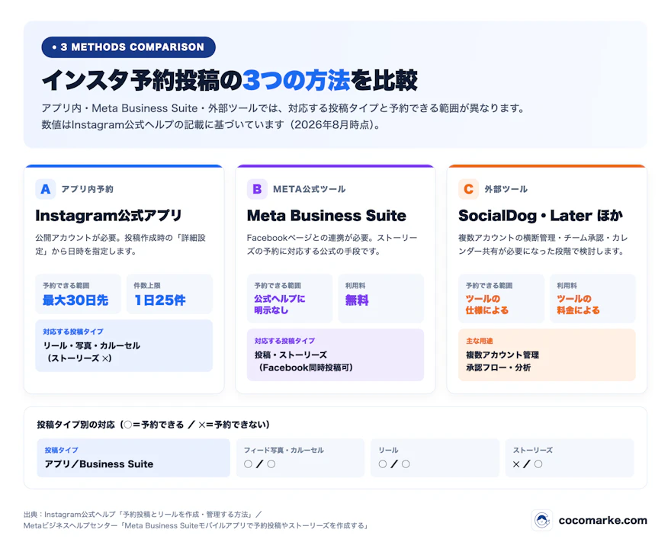
Task: Click the 2026年8月時点 note line
Action: pos(211,124)
